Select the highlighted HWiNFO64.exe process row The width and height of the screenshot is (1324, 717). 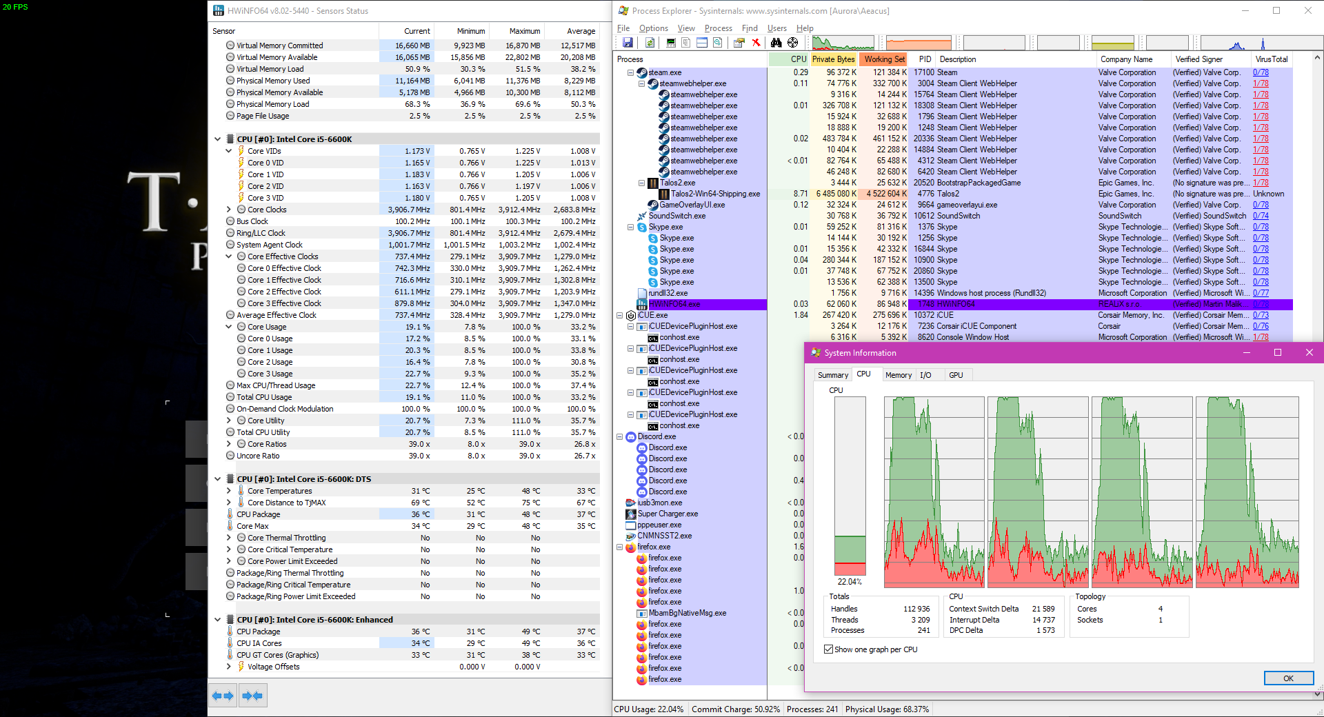point(963,304)
